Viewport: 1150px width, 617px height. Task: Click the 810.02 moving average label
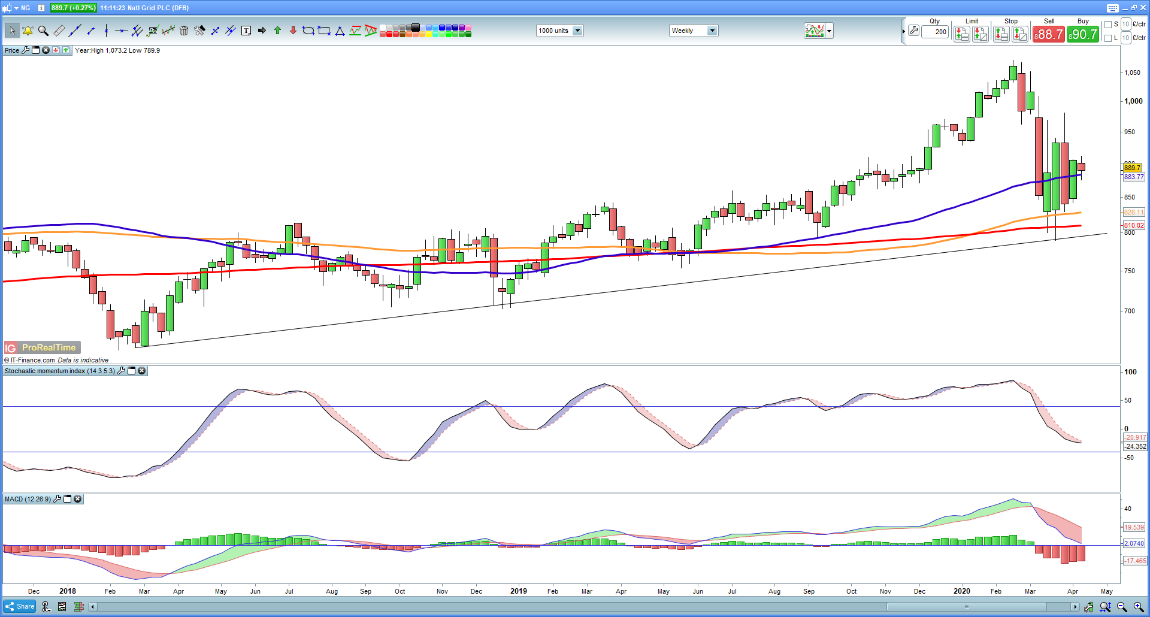click(1134, 225)
